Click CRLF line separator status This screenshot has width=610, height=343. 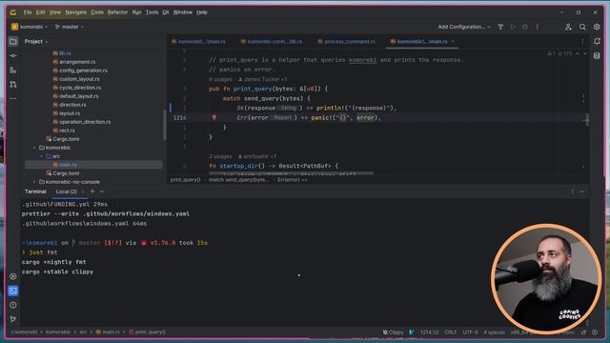(451, 333)
